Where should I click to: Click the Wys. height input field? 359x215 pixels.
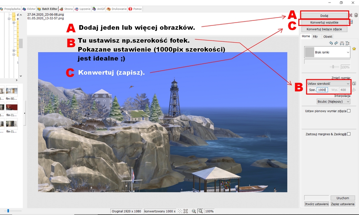click(x=344, y=90)
